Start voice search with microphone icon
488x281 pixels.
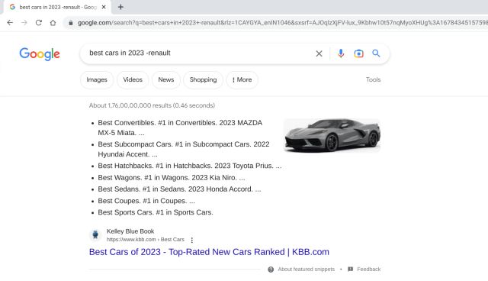click(x=341, y=53)
